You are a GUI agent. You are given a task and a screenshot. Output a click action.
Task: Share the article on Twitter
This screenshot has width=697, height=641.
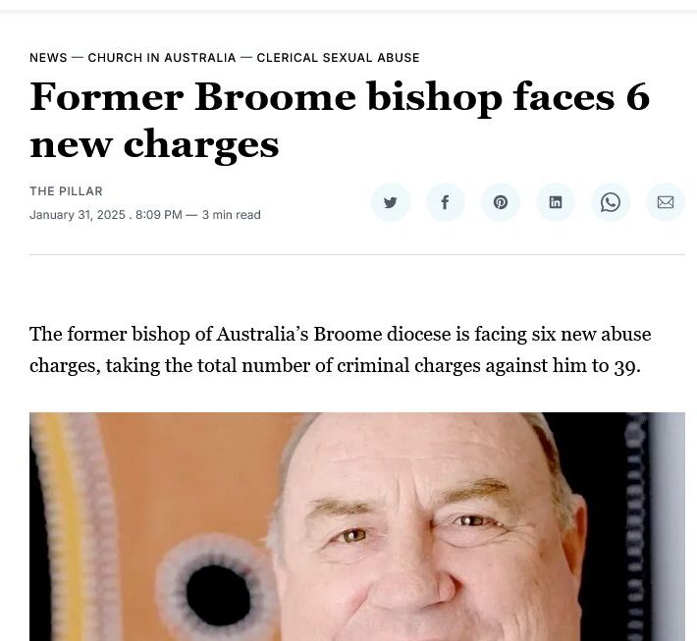(x=391, y=202)
